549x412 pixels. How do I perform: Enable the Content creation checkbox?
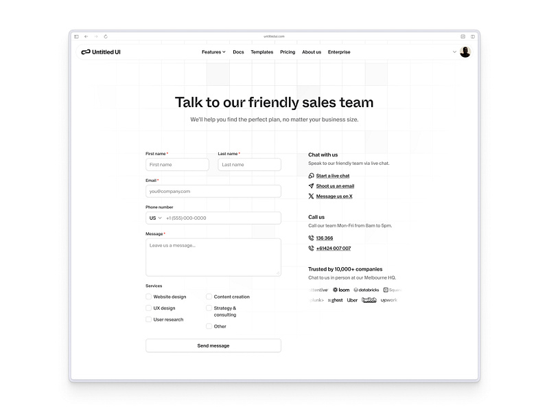click(209, 297)
